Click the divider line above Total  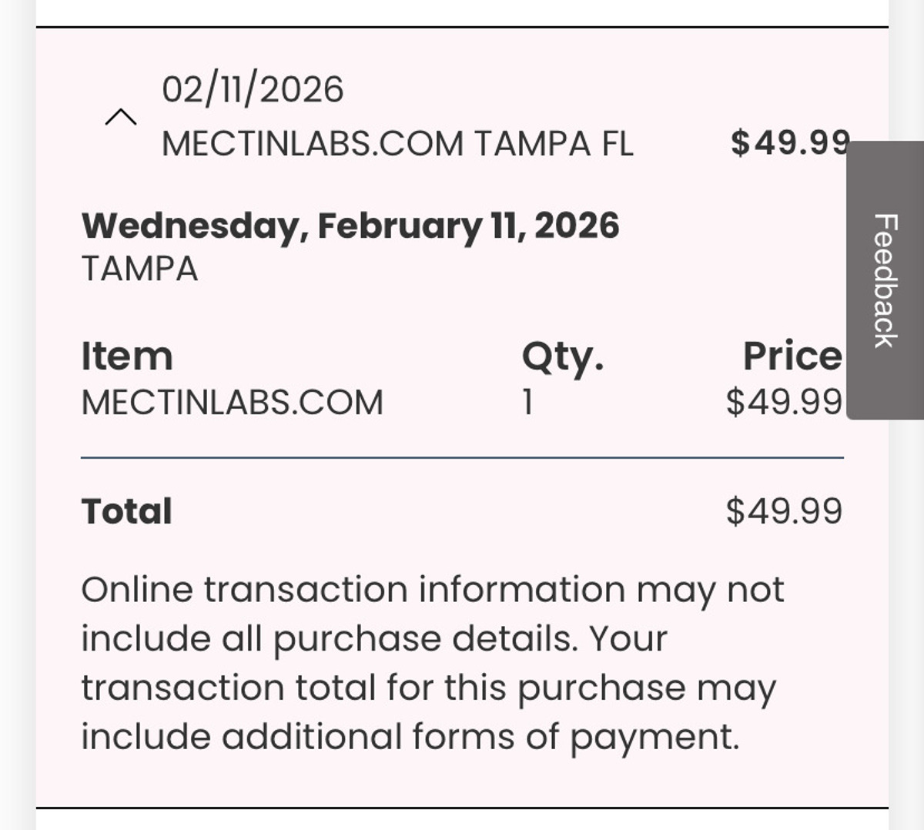pyautogui.click(x=462, y=457)
